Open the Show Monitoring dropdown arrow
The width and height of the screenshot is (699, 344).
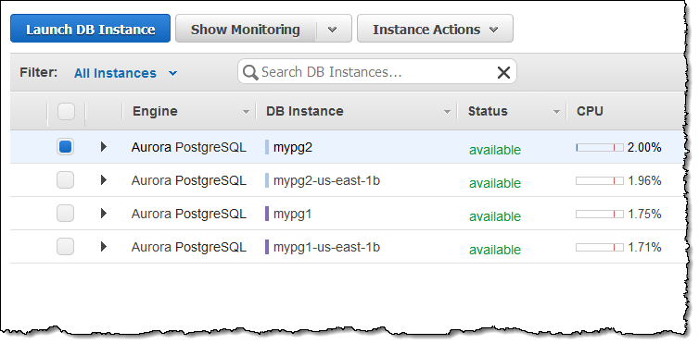coord(333,30)
